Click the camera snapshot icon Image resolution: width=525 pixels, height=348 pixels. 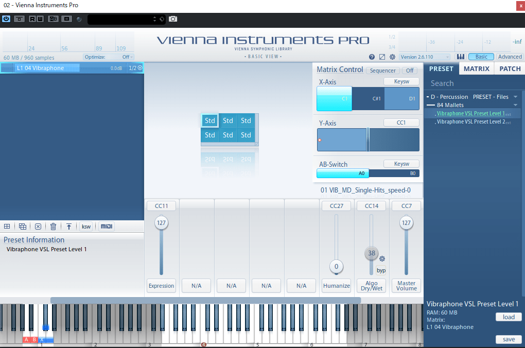[173, 19]
